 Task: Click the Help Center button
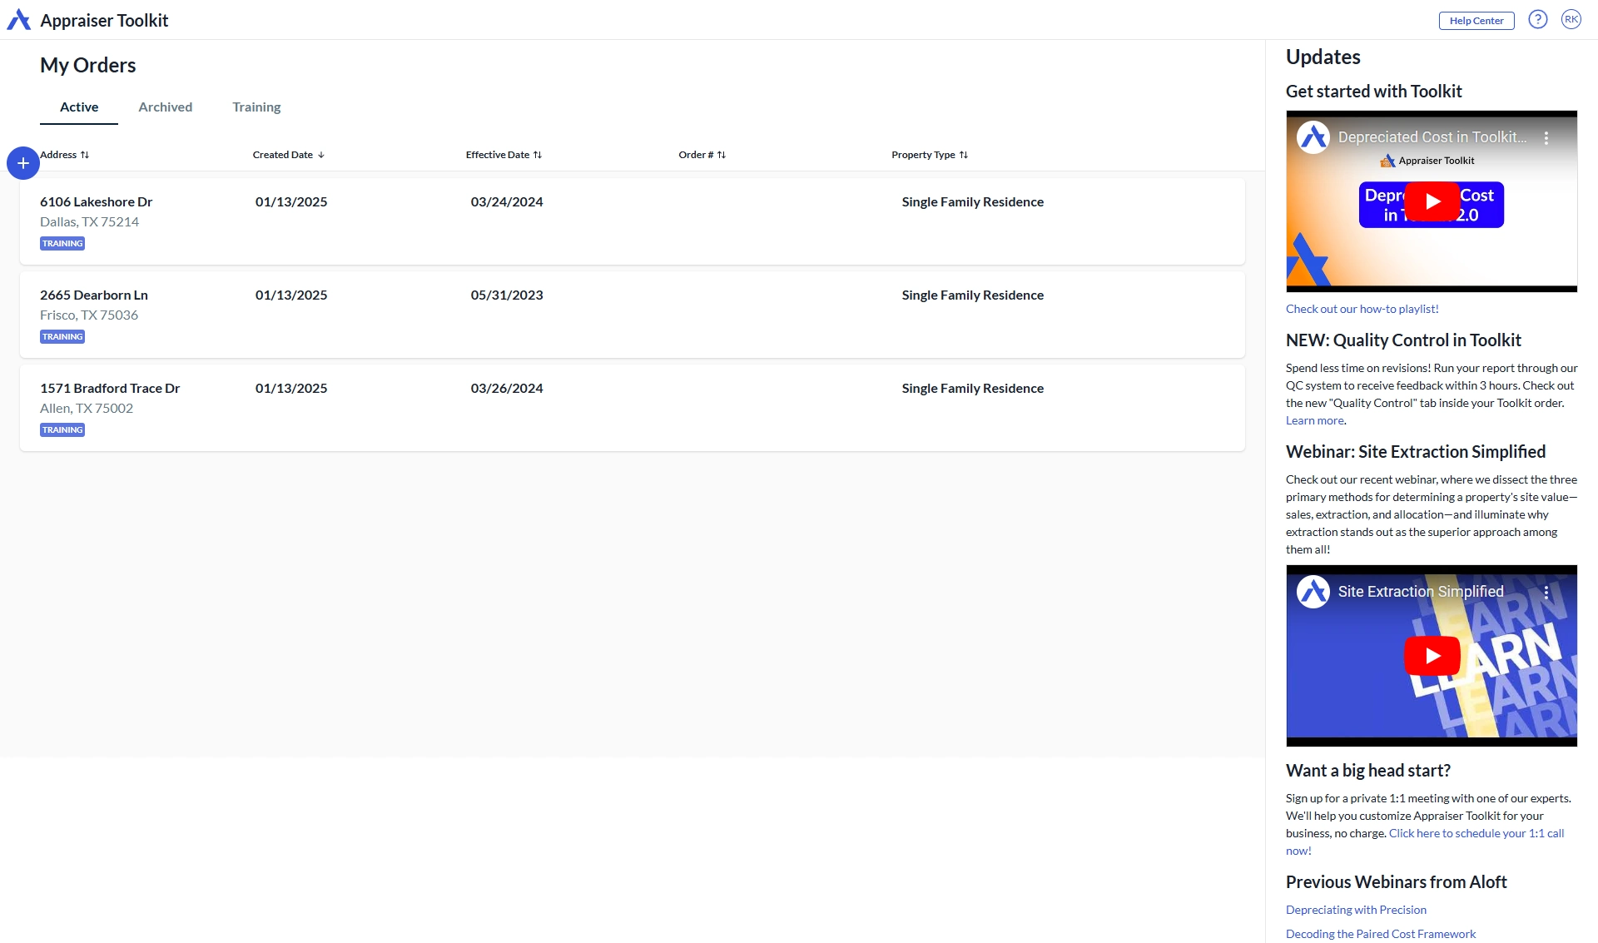coord(1476,21)
